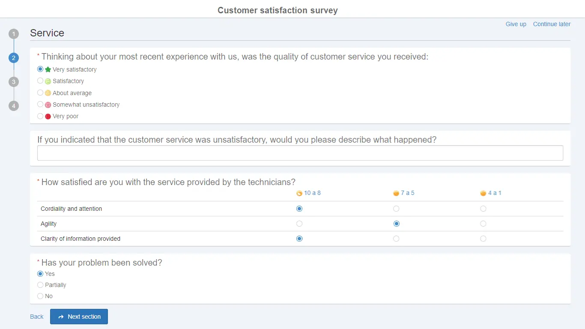Screen dimensions: 585x329
Task: Select 4 a 1 for Clarity of information provided
Action: point(483,239)
